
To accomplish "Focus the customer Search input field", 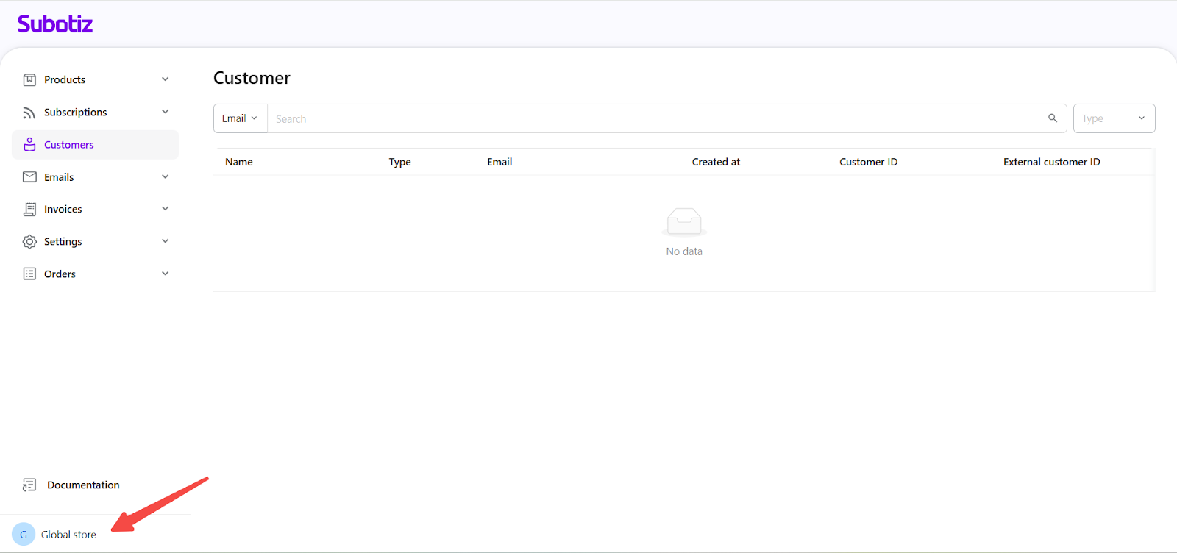I will click(655, 118).
